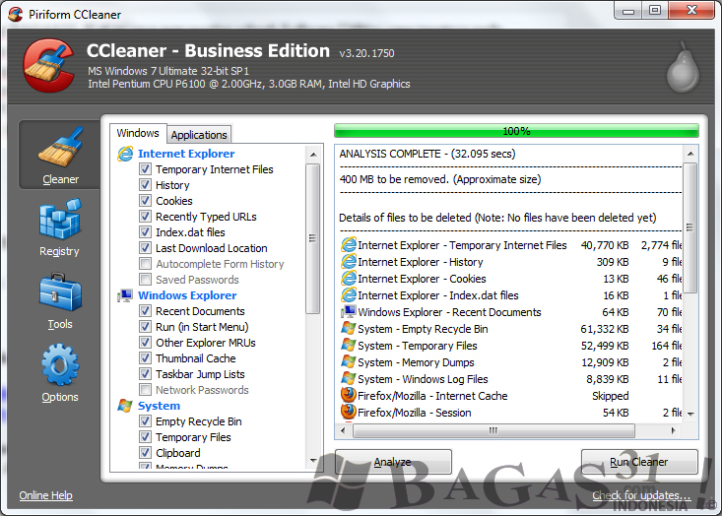Screen dimensions: 722x516
Task: Enable Network Passwords checkbox
Action: pos(145,390)
